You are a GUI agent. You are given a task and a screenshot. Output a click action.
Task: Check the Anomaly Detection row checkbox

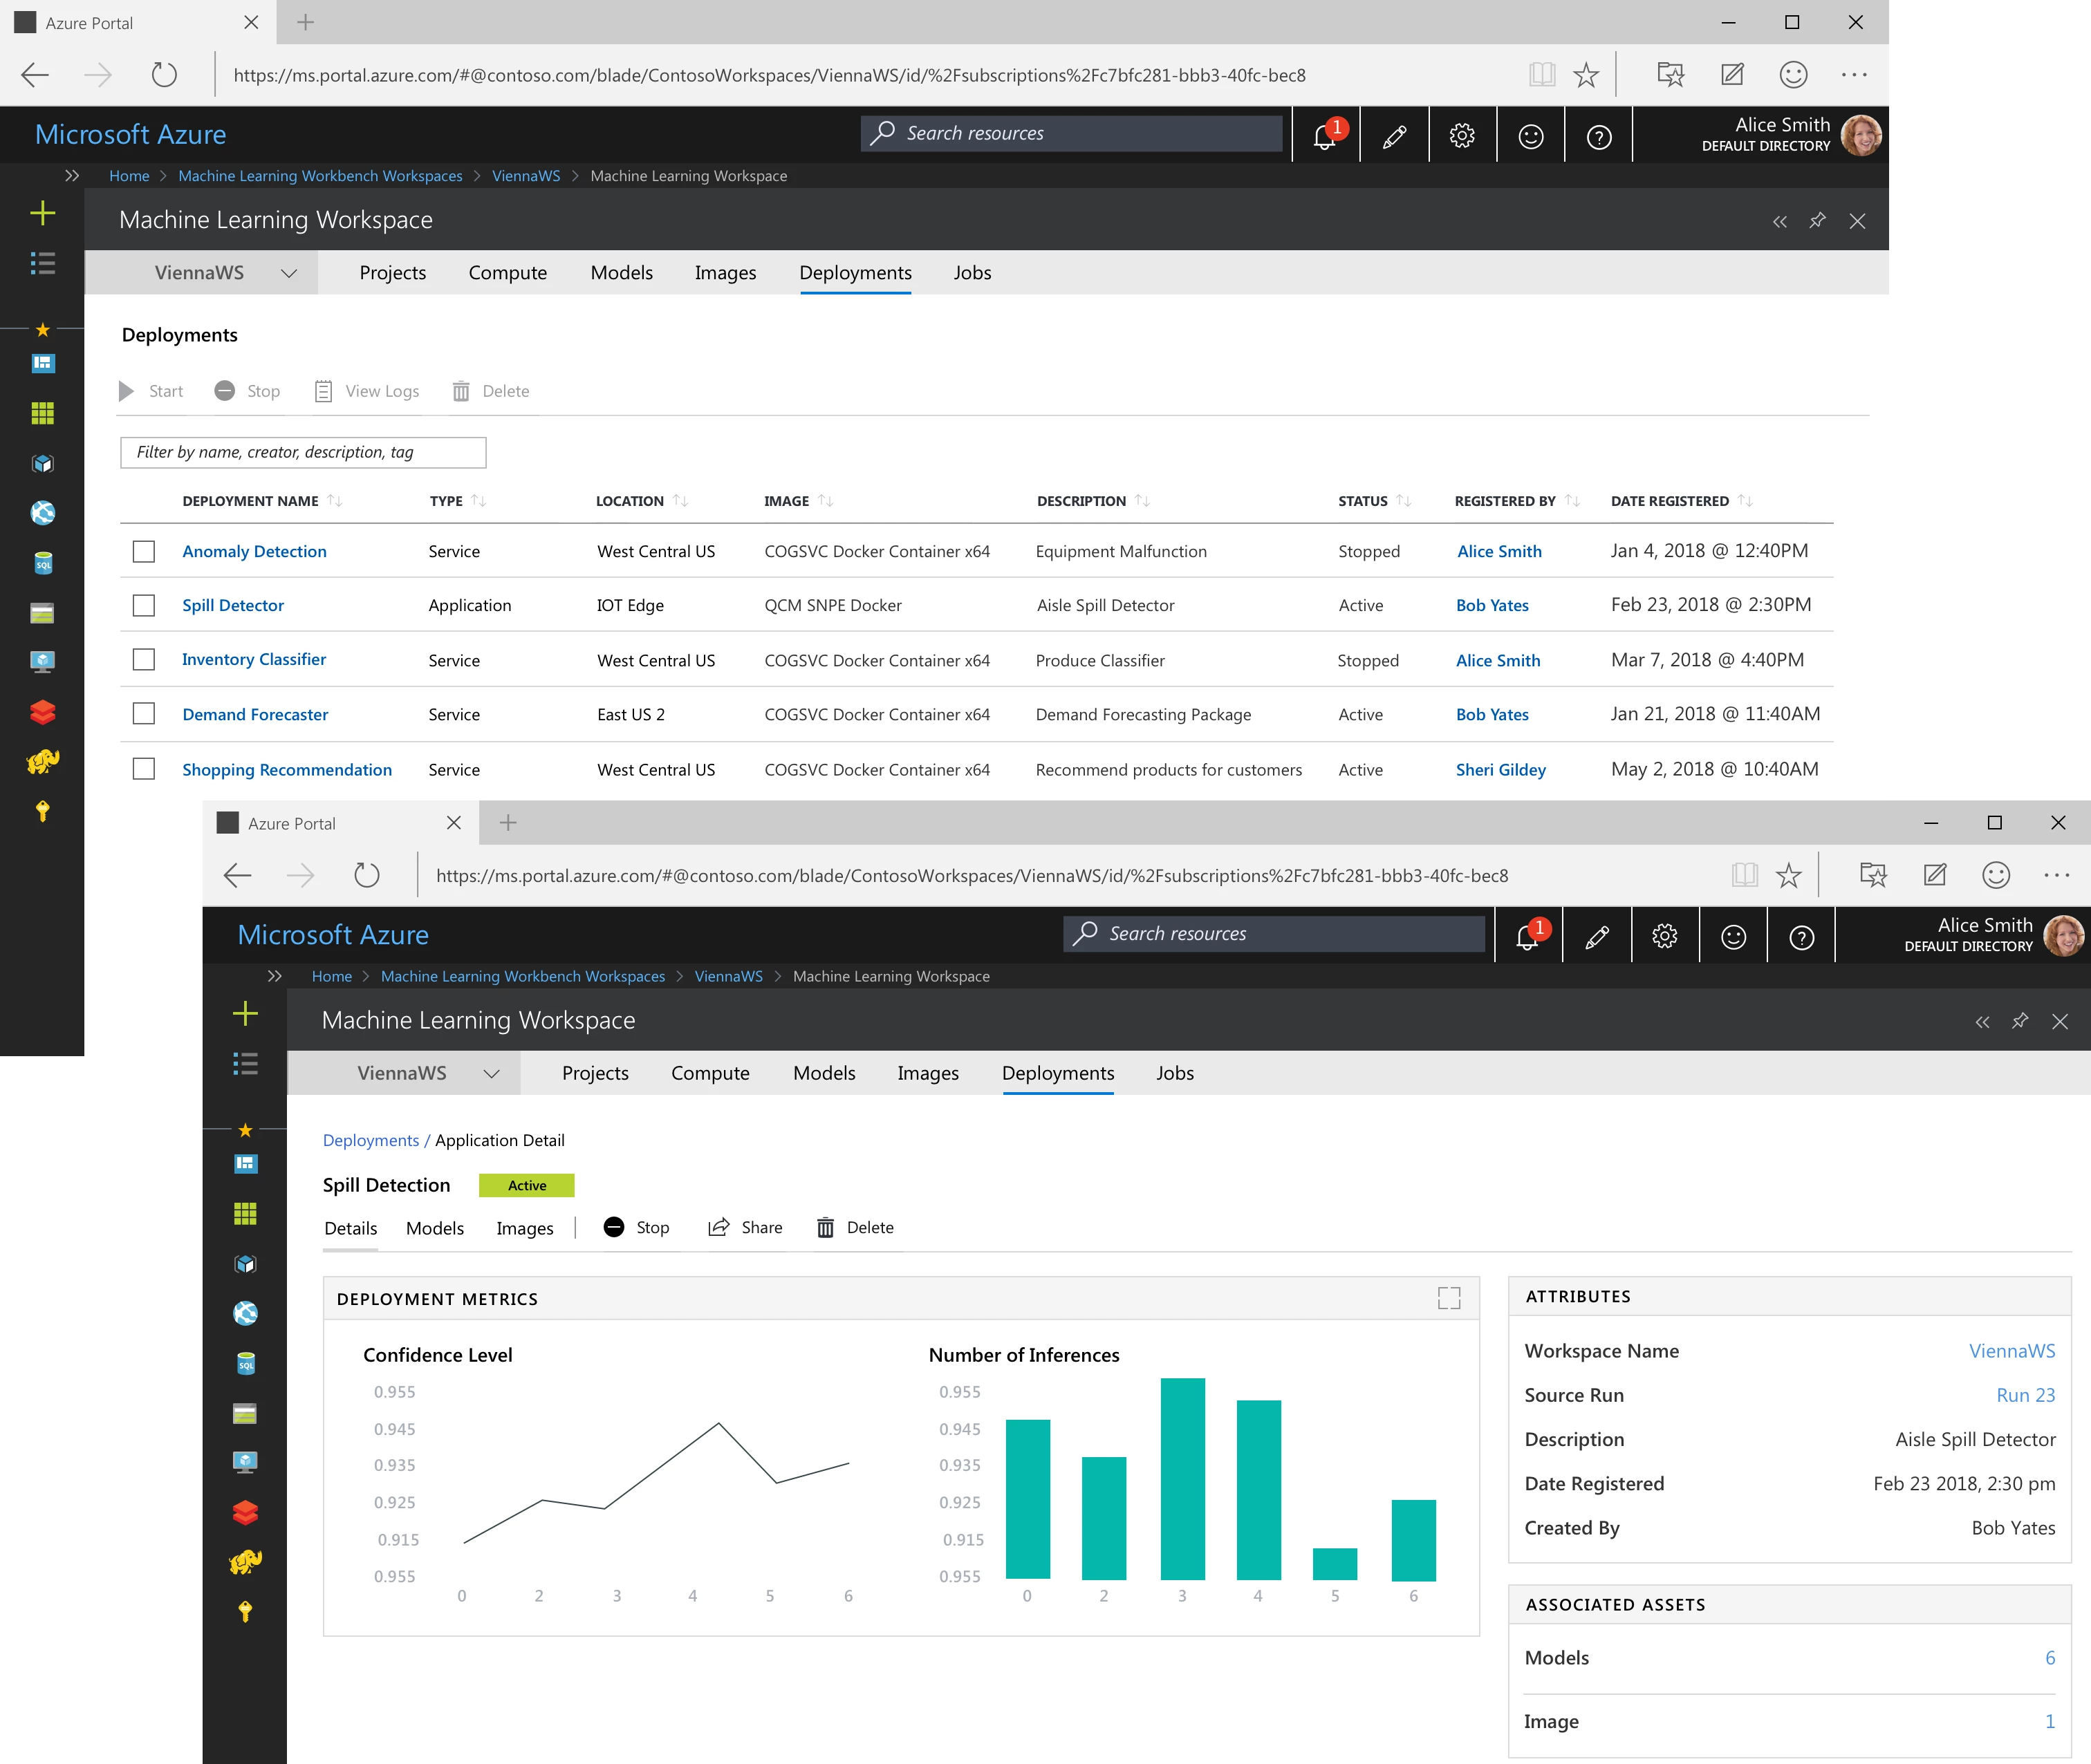144,551
